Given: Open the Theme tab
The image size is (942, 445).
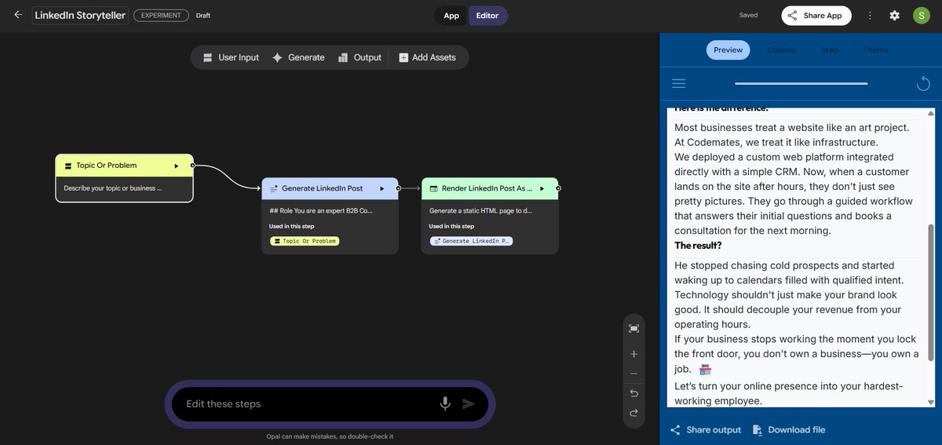Looking at the screenshot, I should (875, 50).
